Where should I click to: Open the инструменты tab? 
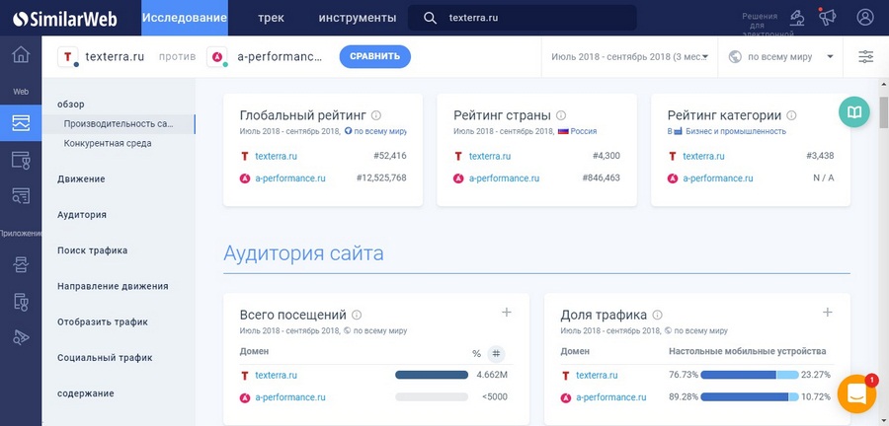(x=358, y=18)
